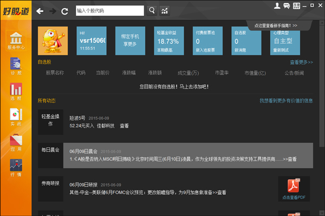Open the 自选股 新消息 tile
The width and height of the screenshot is (325, 216).
pos(246,41)
